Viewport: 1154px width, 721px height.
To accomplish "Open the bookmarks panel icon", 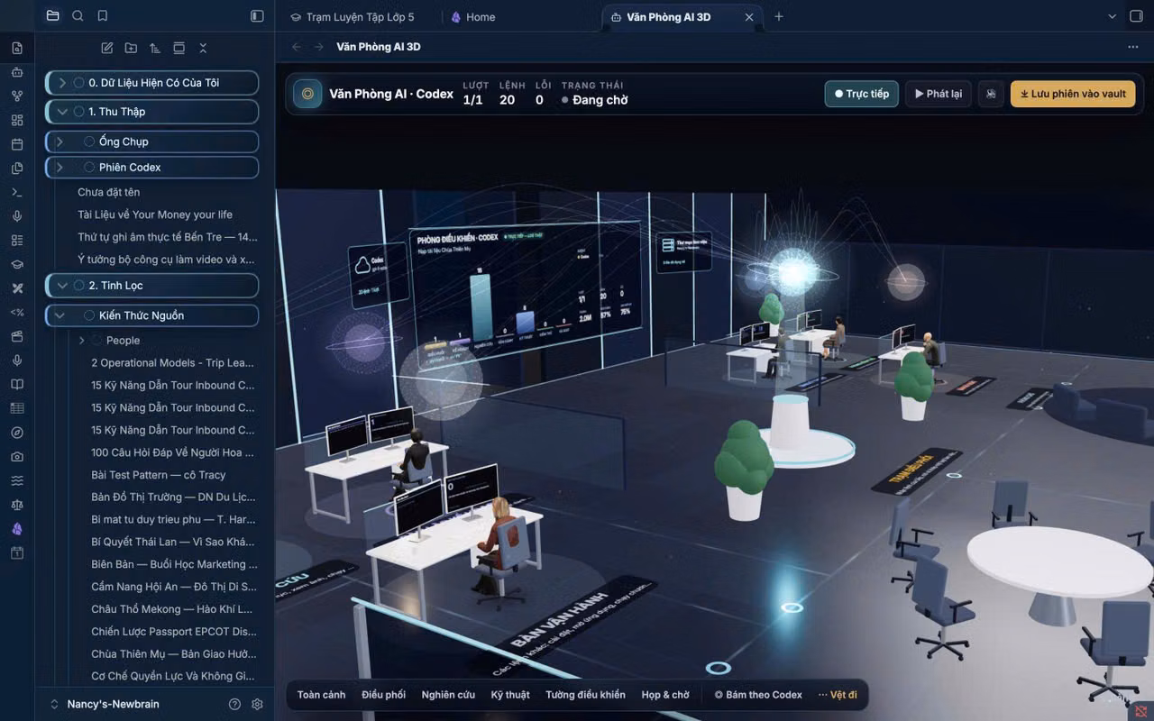I will point(103,16).
